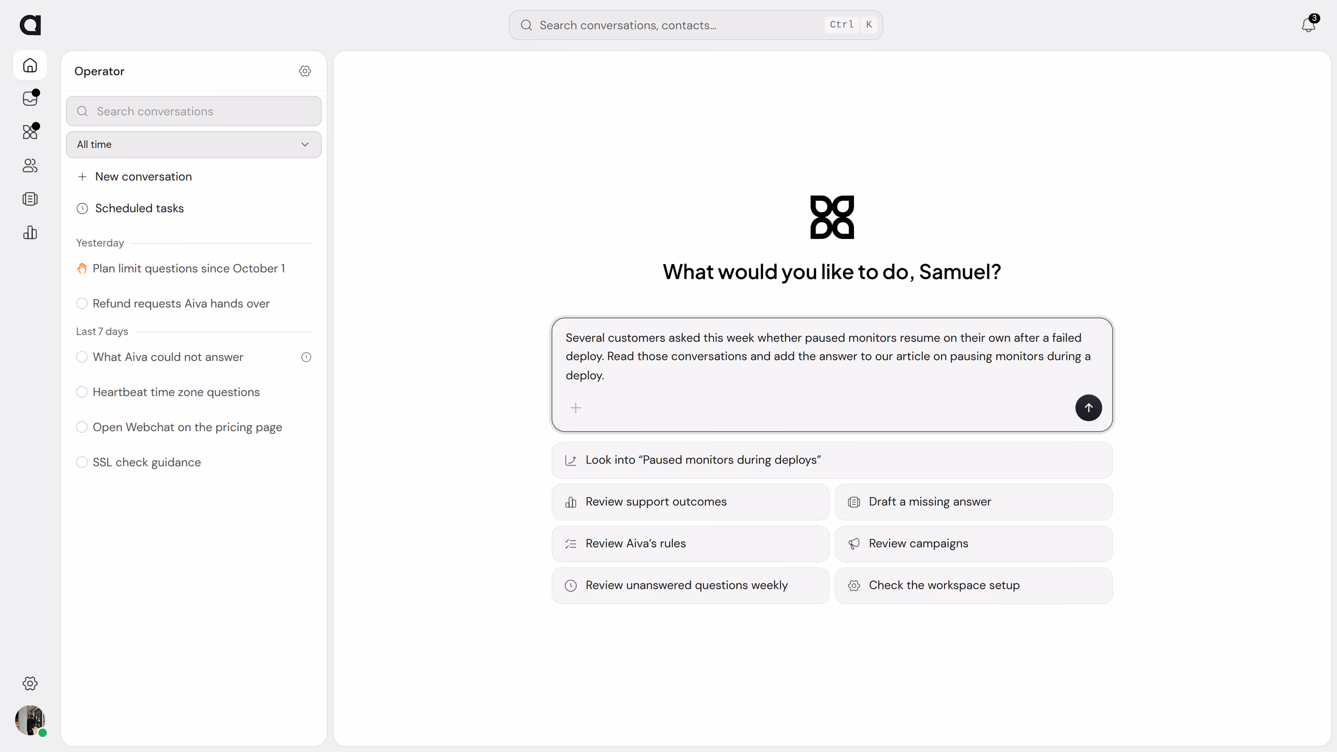Viewport: 1337px width, 752px height.
Task: Open notifications bell icon
Action: [x=1309, y=25]
